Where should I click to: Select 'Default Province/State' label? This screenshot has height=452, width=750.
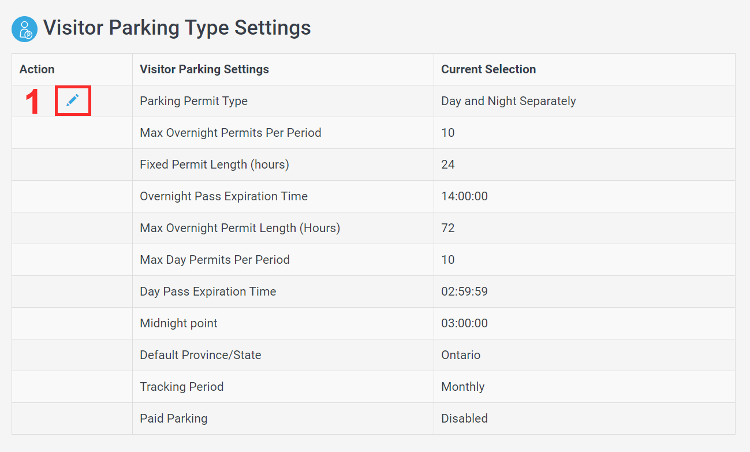[200, 355]
